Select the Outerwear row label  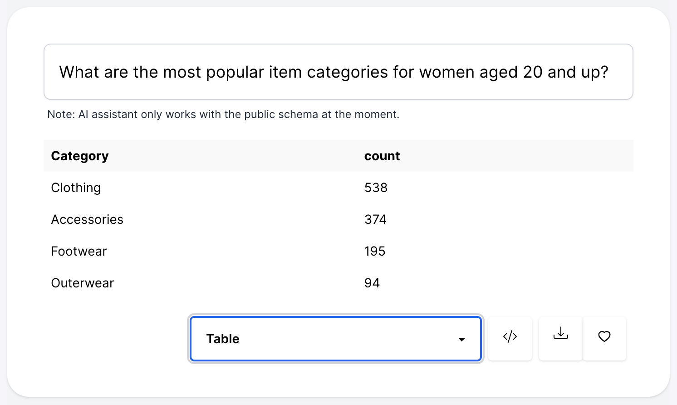[x=83, y=283]
